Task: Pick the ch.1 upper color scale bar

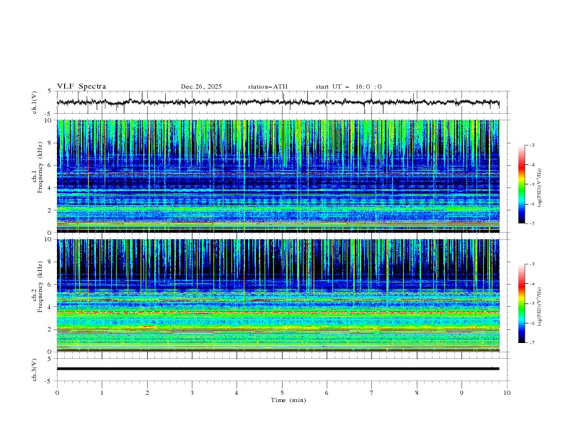Action: [522, 184]
